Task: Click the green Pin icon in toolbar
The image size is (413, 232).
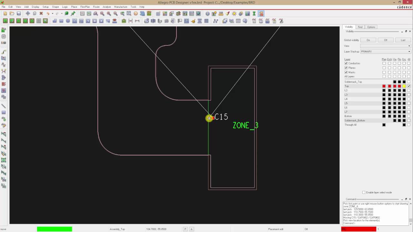Action: coord(73,14)
